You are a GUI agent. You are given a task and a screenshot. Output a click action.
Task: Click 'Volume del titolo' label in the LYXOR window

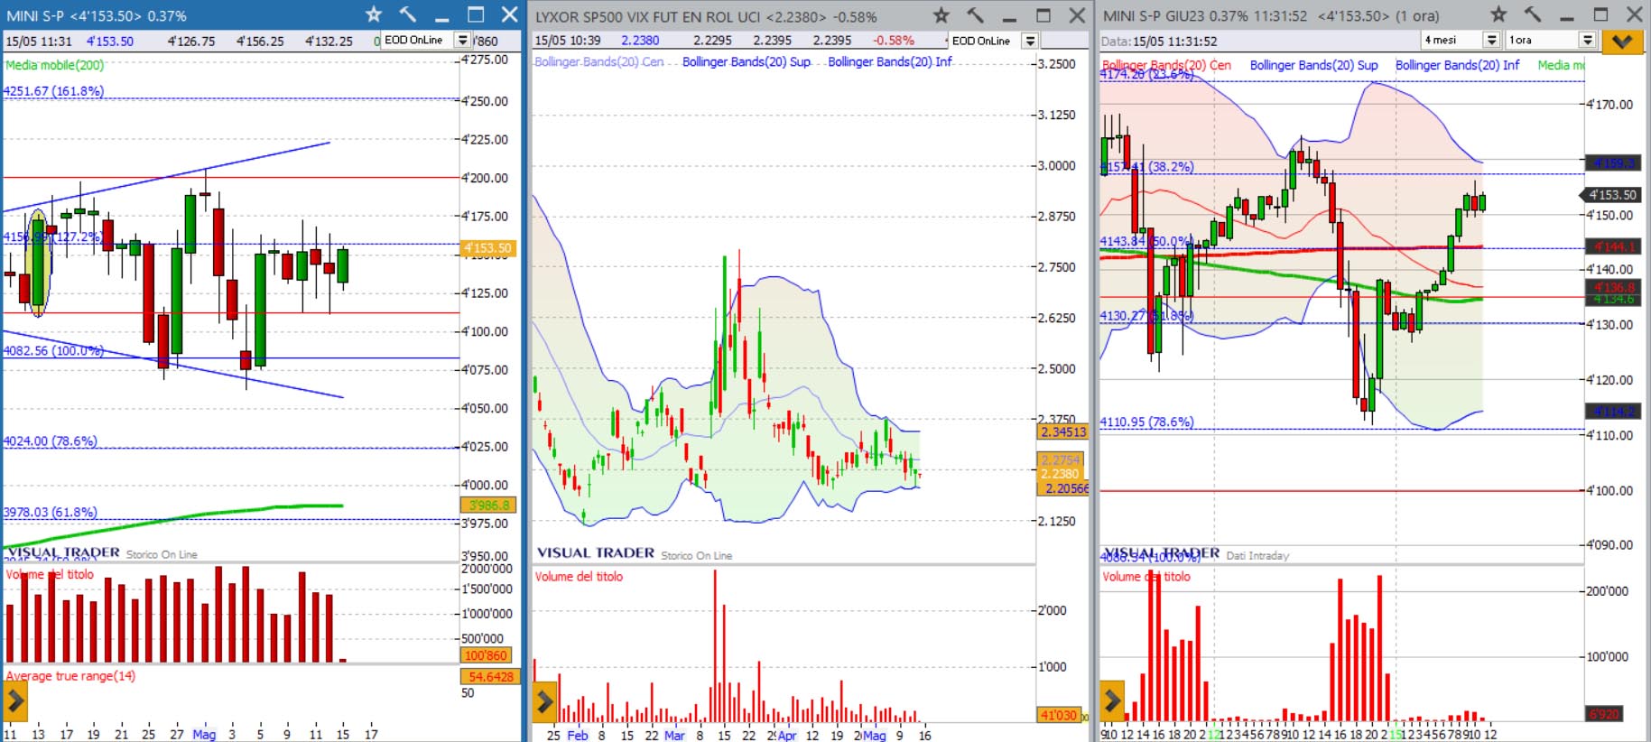click(x=579, y=577)
